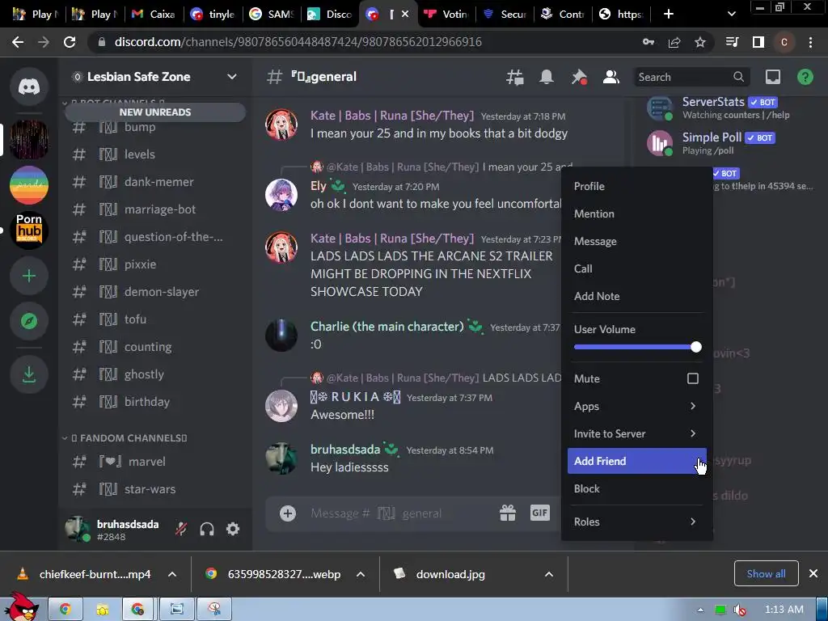Click Add Friend in context menu

pyautogui.click(x=637, y=461)
